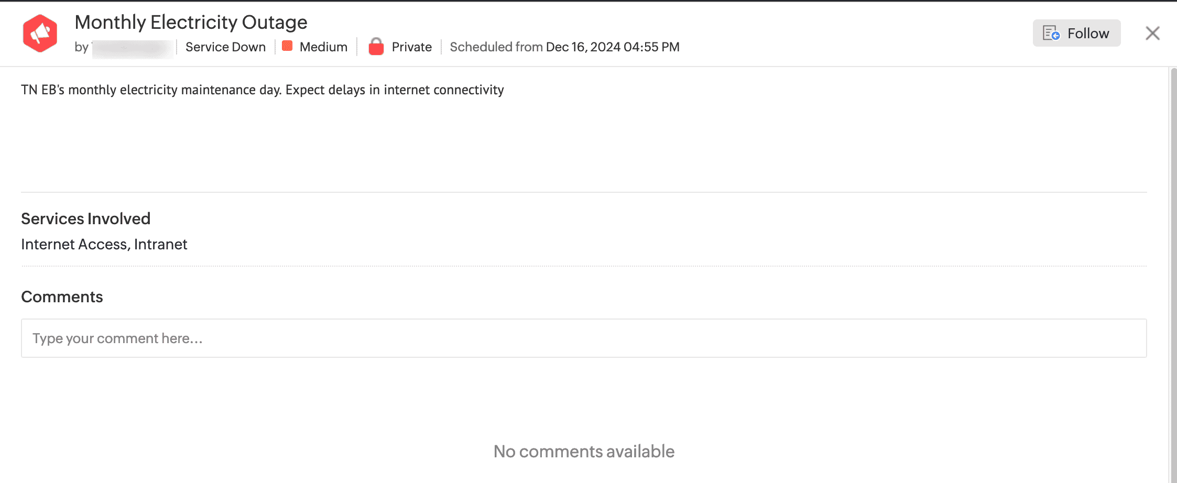Click the TN EB's maintenance description text
The image size is (1177, 483).
pyautogui.click(x=262, y=90)
